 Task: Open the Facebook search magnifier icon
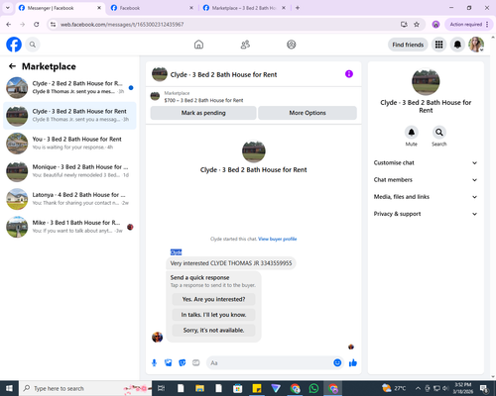tap(33, 45)
